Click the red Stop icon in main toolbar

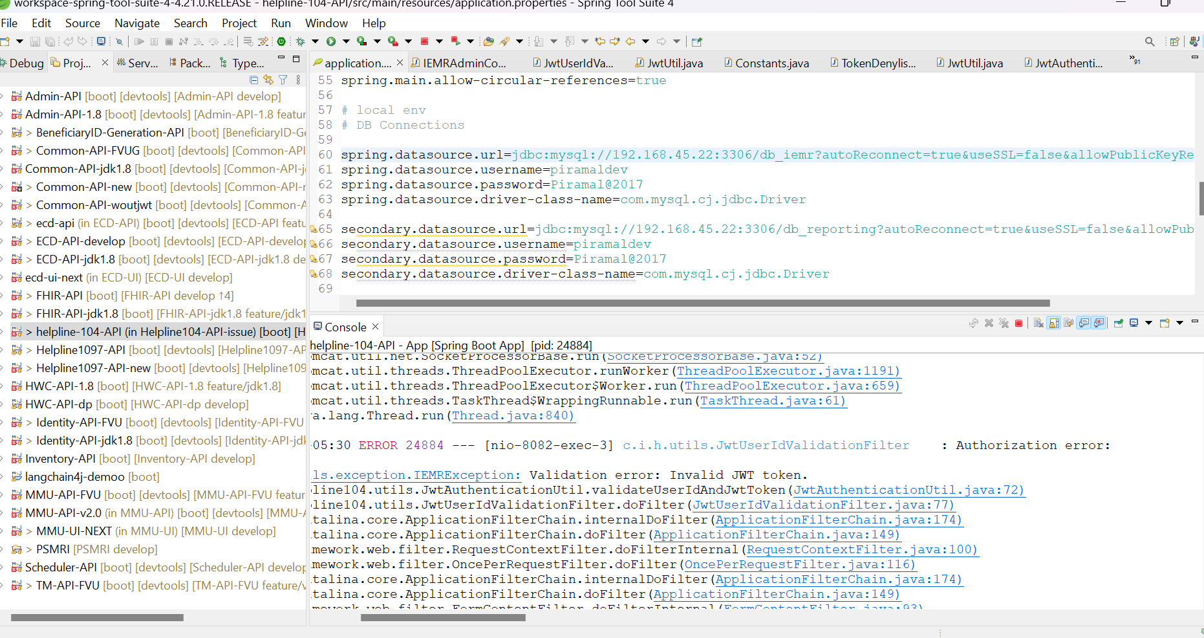tap(424, 41)
